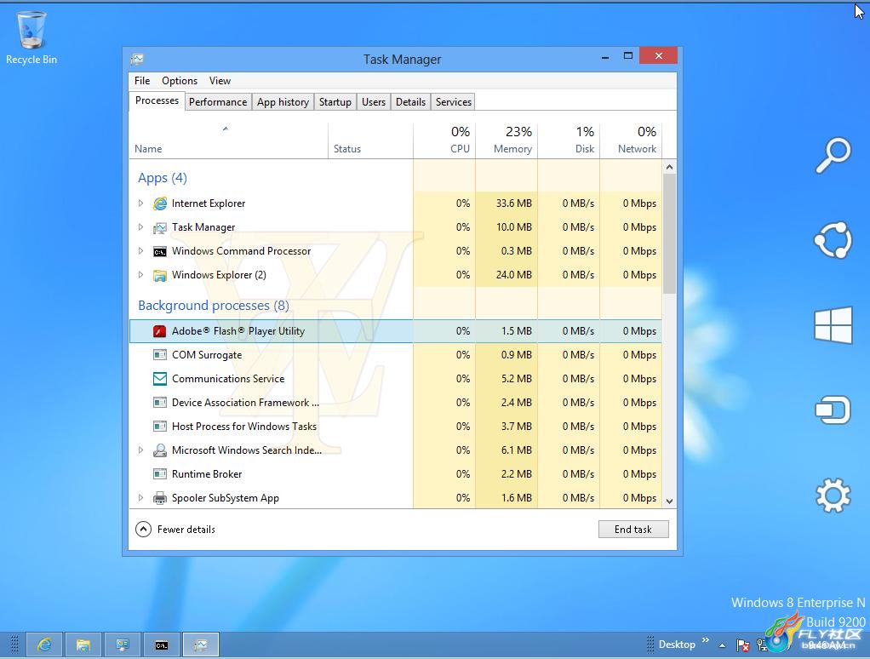Expand the Windows Explorer (2) group

coord(141,275)
